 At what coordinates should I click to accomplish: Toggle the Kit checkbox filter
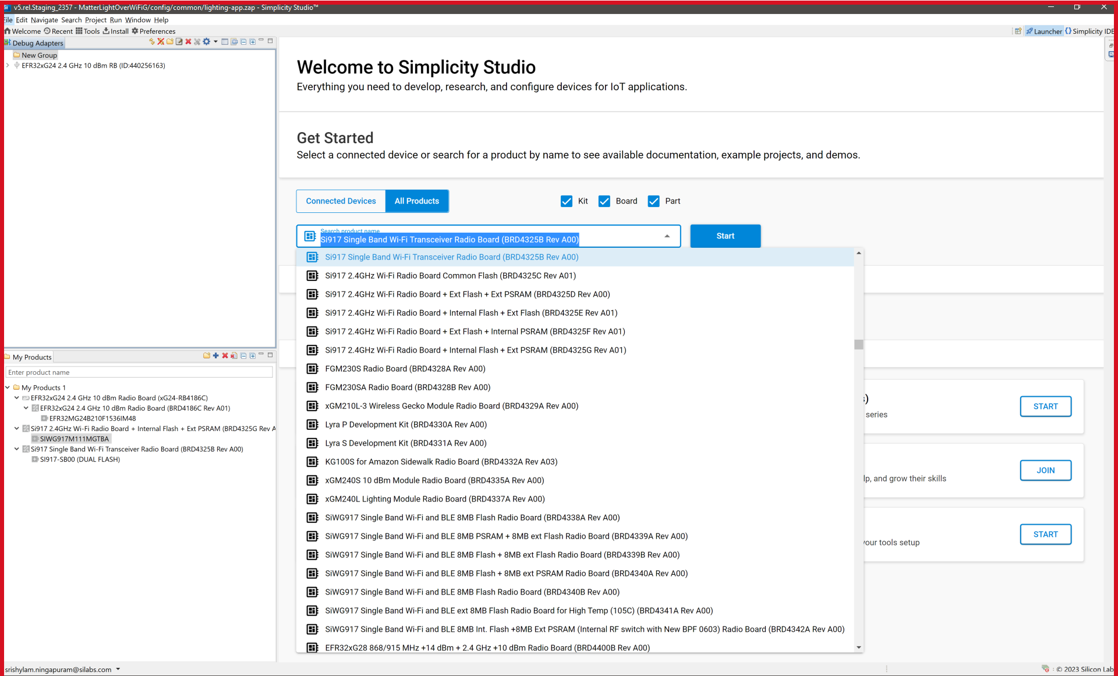pos(567,200)
